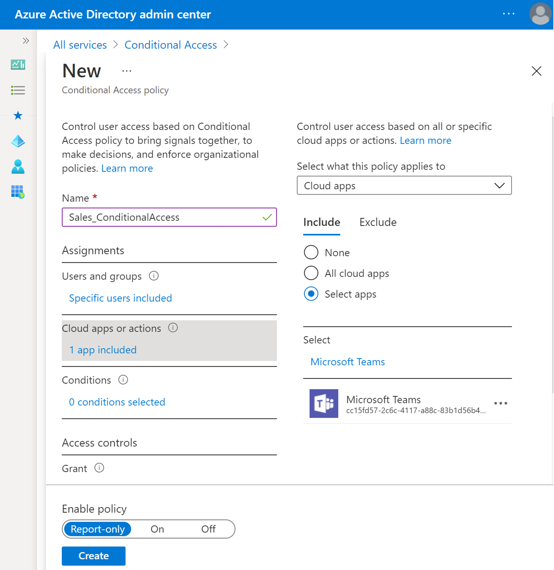This screenshot has height=570, width=554.
Task: Open the Conditional Access breadcrumb
Action: point(170,45)
